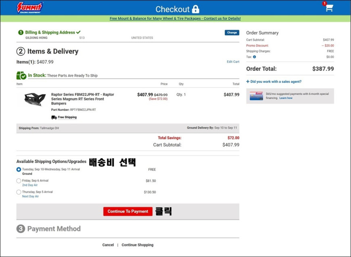
Task: Open the Edit Cart link
Action: tap(233, 62)
